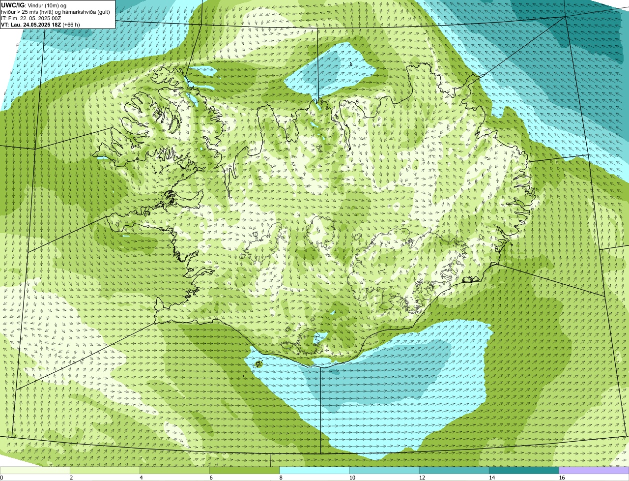
Task: Click the dark green 6–8 m/s scale segment
Action: pos(245,470)
